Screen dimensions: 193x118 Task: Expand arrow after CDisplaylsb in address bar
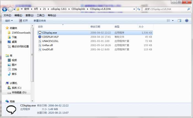pyautogui.click(x=87, y=9)
